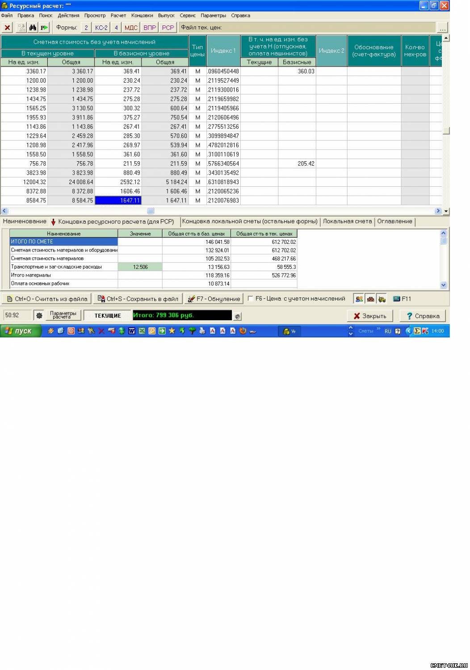The width and height of the screenshot is (470, 670).
Task: Click Ctrl+S Сохранить в файл button
Action: click(138, 299)
